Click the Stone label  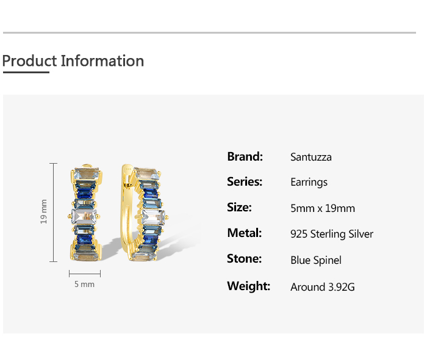244,259
